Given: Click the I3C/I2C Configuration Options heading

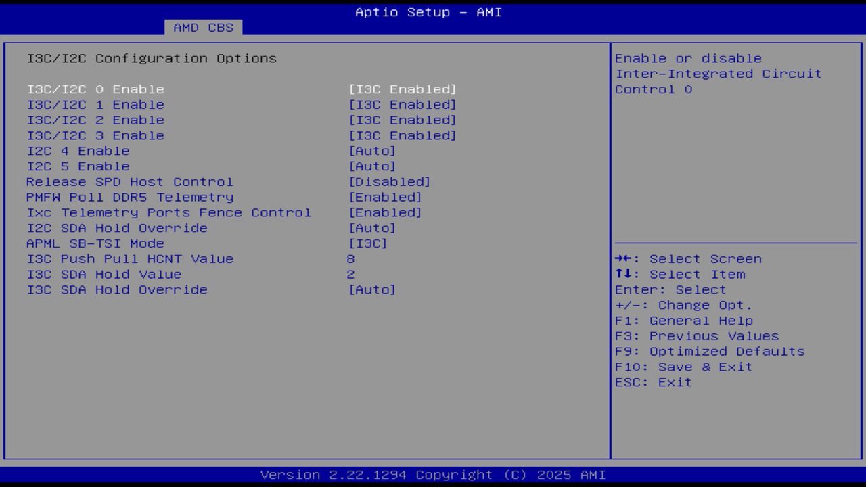Looking at the screenshot, I should click(151, 58).
